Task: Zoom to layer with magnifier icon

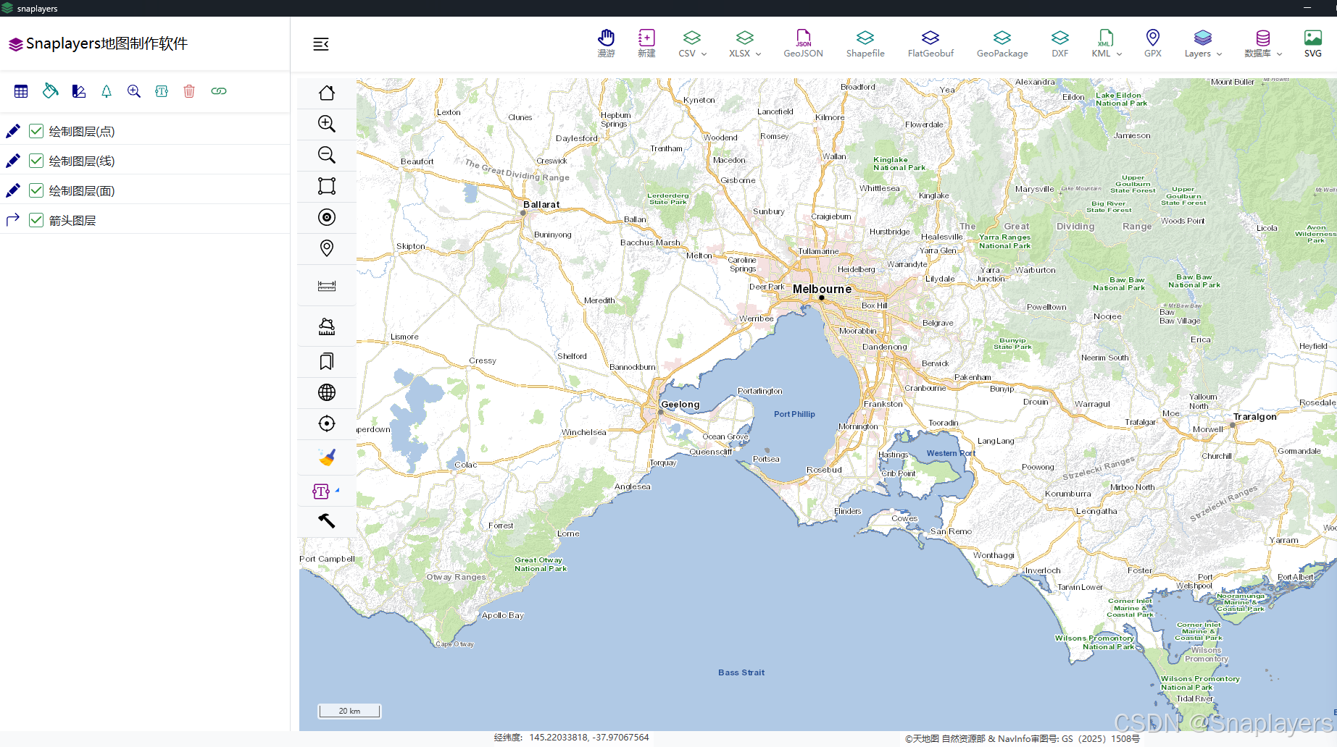Action: click(134, 91)
